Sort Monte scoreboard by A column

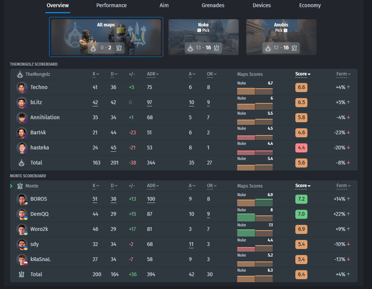tap(192, 186)
